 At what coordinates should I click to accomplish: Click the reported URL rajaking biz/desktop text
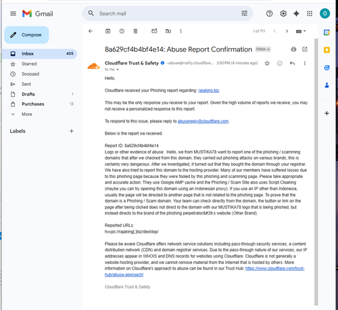132,231
